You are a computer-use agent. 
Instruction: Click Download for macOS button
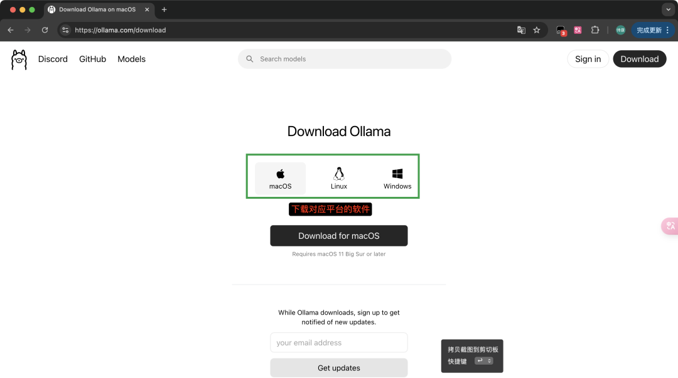[x=338, y=236]
